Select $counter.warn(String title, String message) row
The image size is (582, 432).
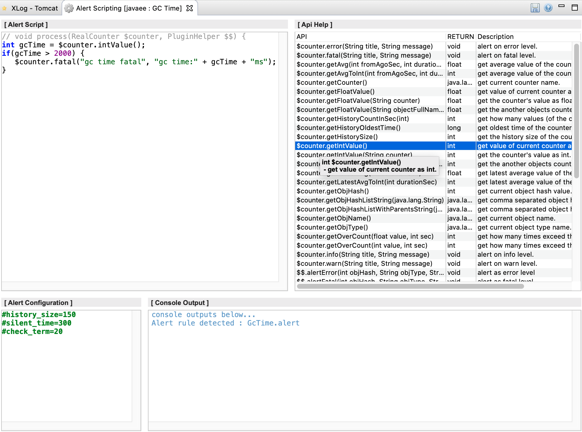pyautogui.click(x=364, y=264)
